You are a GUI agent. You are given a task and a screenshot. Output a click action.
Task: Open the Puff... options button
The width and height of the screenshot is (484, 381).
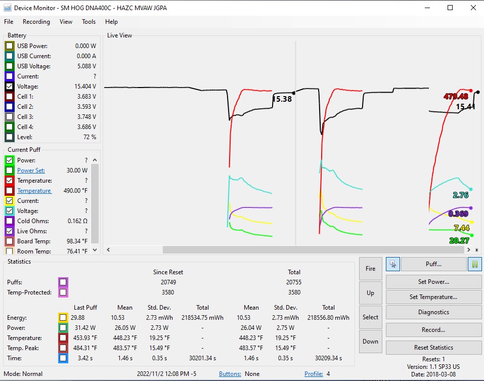pyautogui.click(x=433, y=264)
